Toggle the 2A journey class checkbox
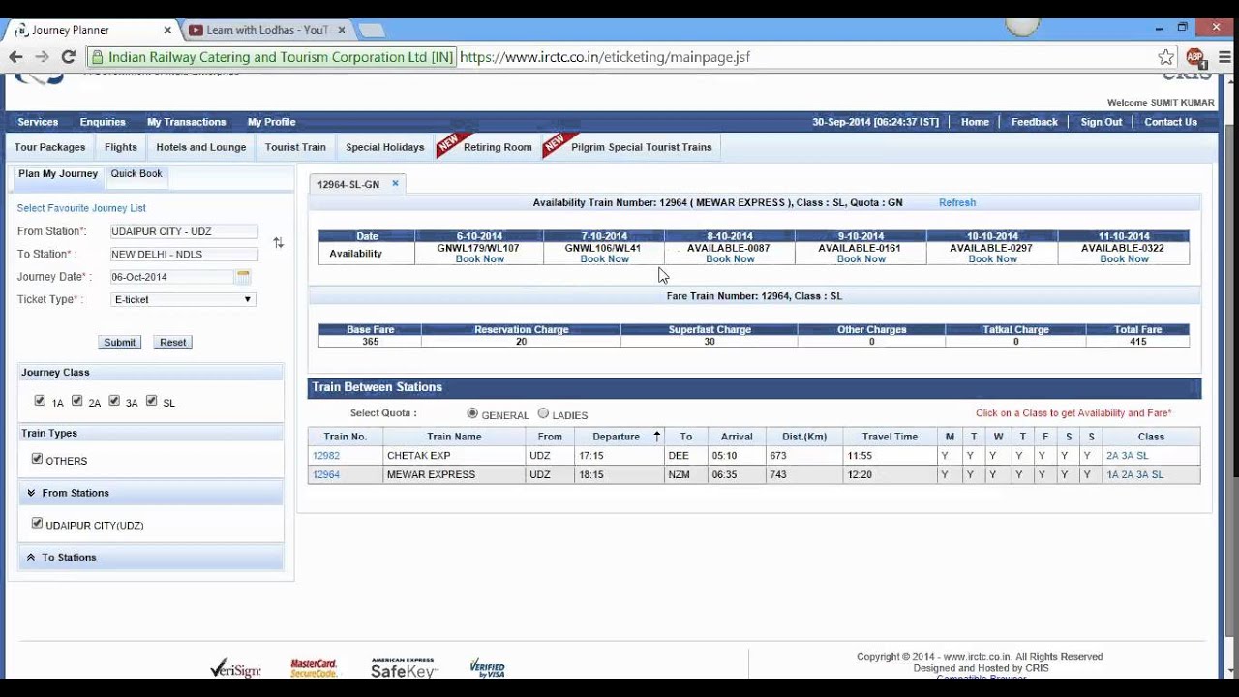Image resolution: width=1239 pixels, height=697 pixels. (x=76, y=401)
